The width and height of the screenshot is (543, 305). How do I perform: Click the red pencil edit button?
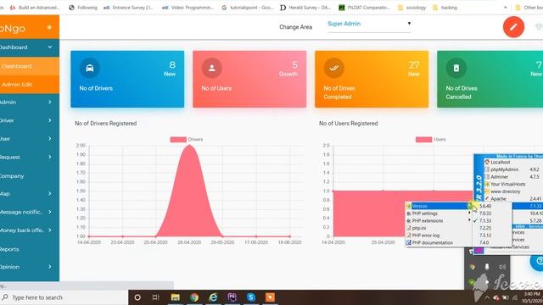[513, 27]
